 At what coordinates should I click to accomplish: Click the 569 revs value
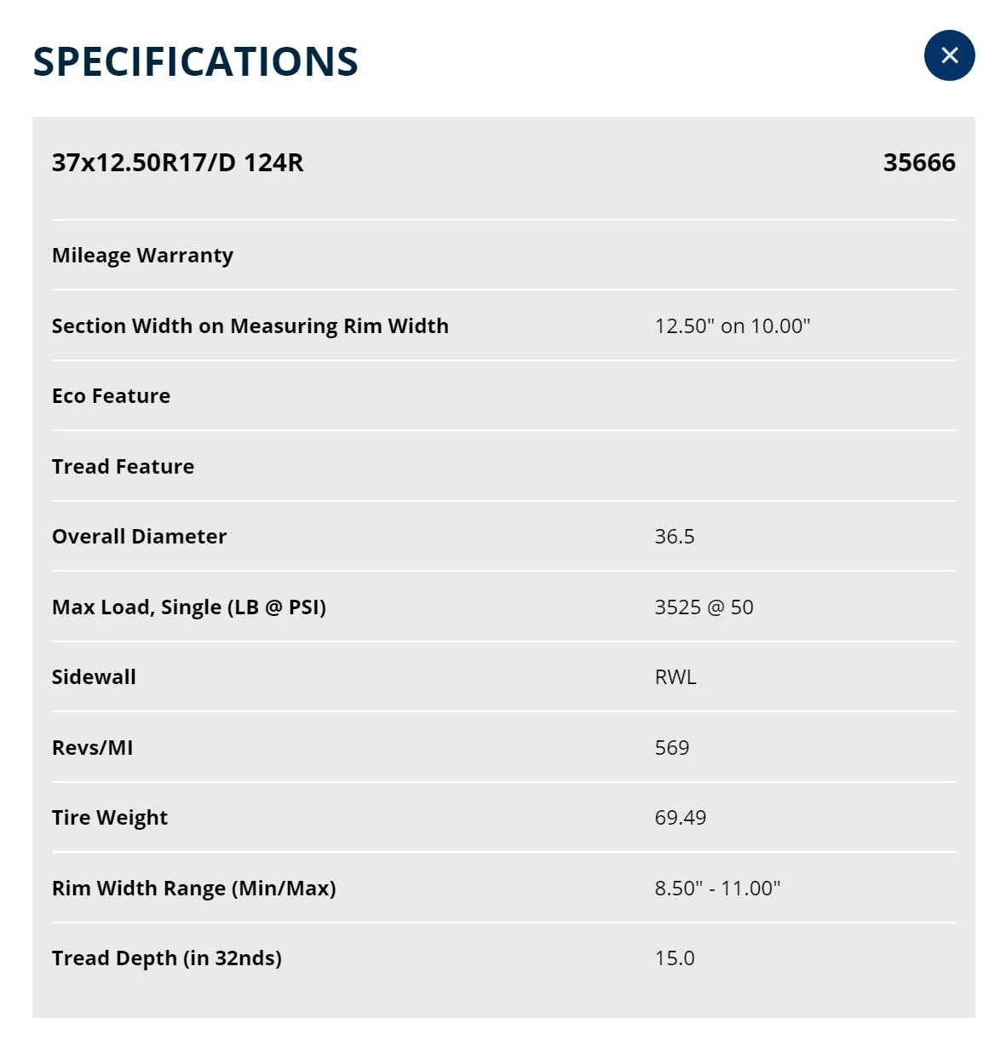click(x=672, y=748)
